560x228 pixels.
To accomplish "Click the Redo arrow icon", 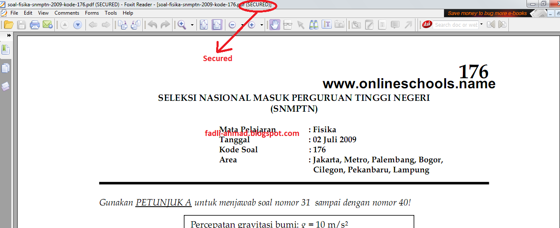I will tap(165, 25).
